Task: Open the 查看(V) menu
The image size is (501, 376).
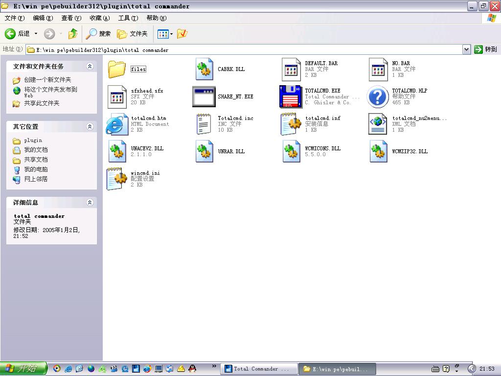Action: click(71, 18)
